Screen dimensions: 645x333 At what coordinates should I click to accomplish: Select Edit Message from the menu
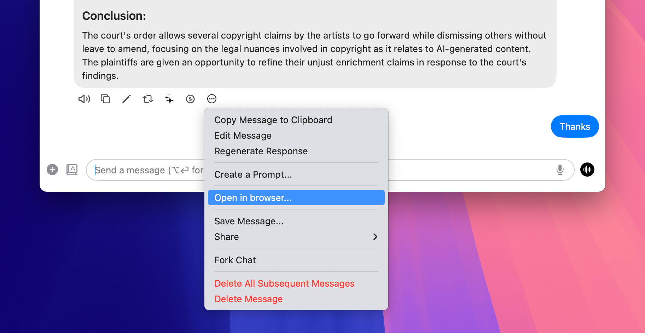tap(296, 136)
